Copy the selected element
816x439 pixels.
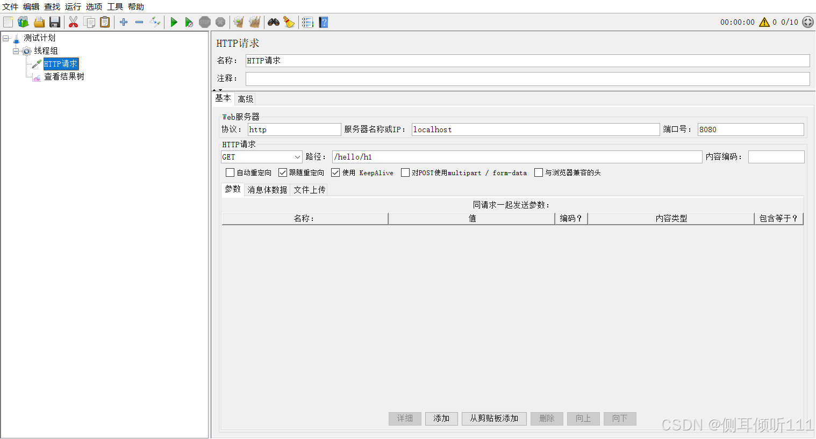tap(89, 22)
